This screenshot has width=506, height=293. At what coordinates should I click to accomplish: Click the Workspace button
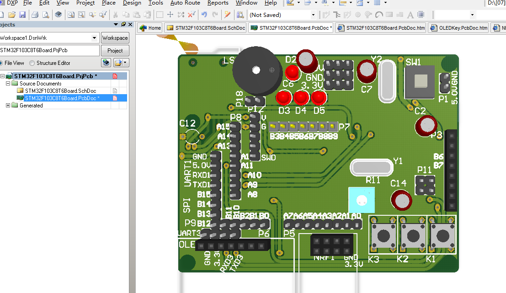click(x=115, y=38)
